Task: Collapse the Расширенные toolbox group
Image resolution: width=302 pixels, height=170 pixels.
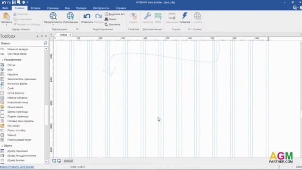Action: point(2,60)
